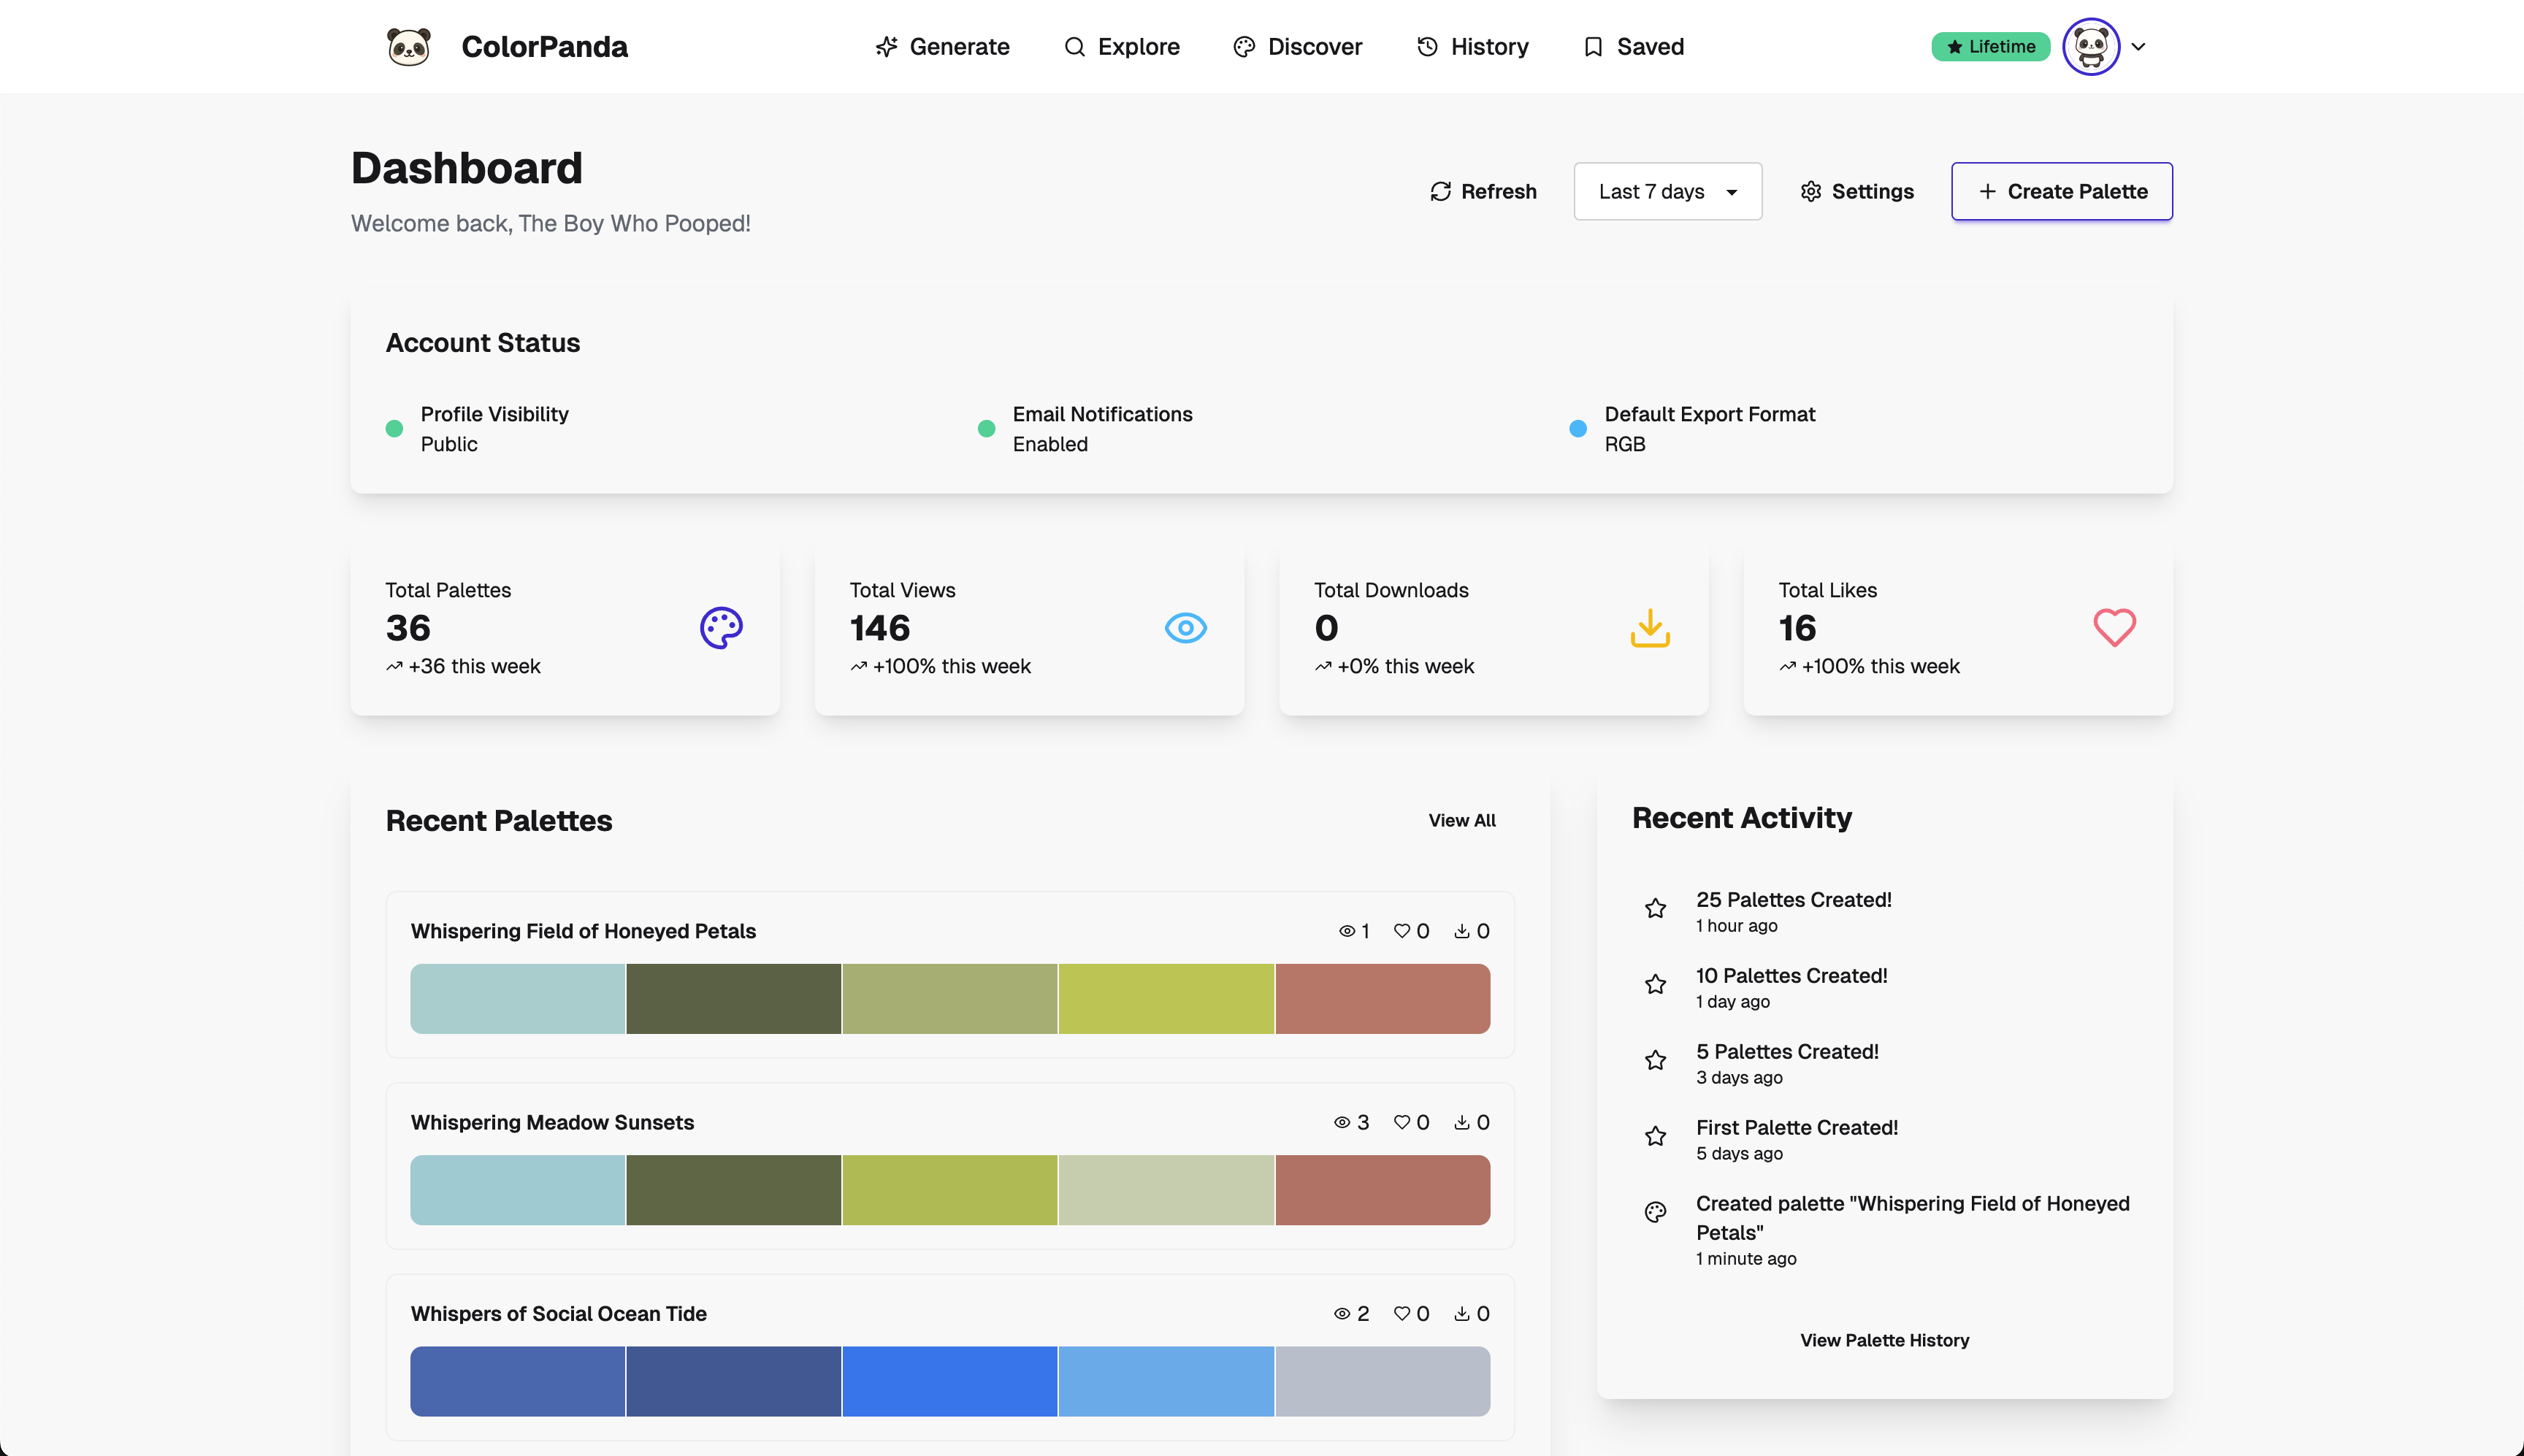Open the Last 7 days dropdown
Screen dimensions: 2524x1456
pyautogui.click(x=1667, y=192)
